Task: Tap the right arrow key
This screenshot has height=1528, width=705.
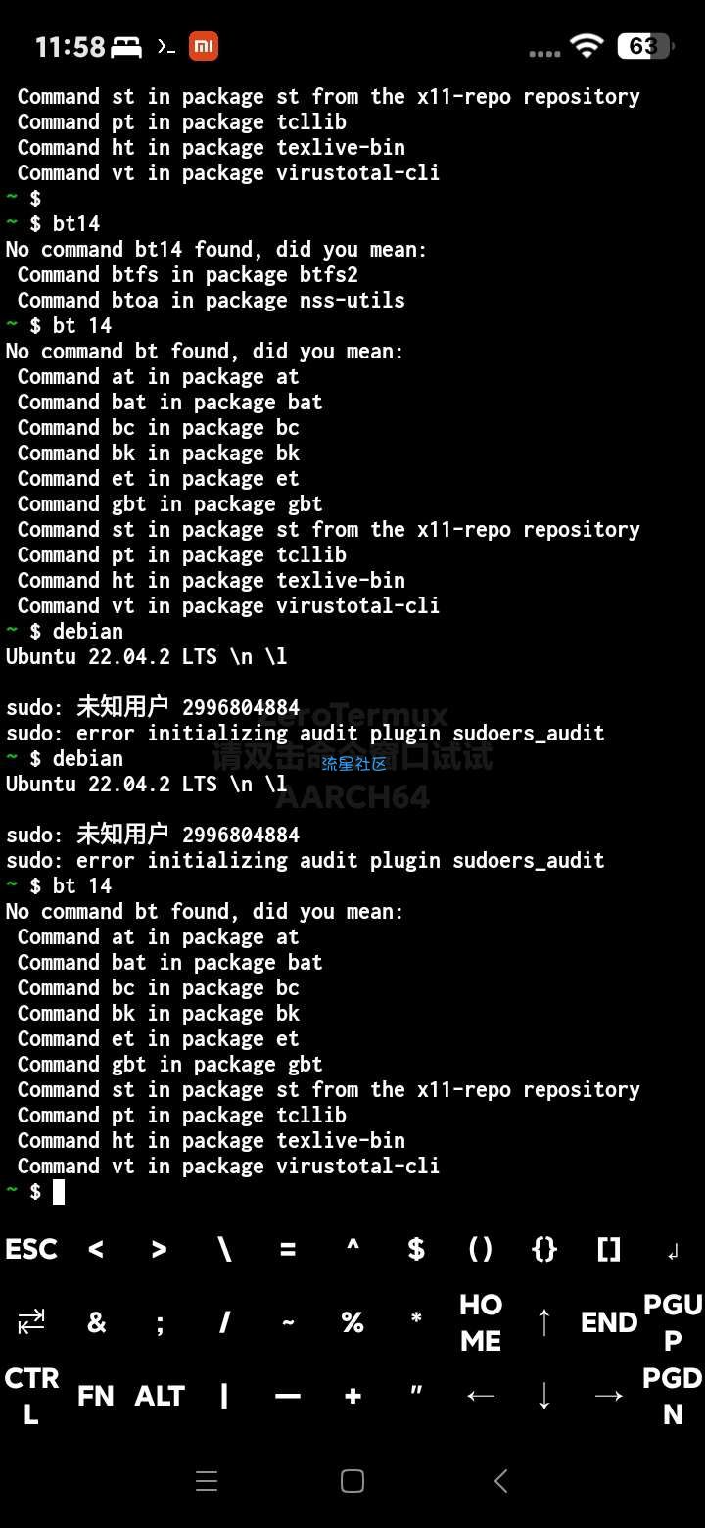Action: pos(609,1395)
